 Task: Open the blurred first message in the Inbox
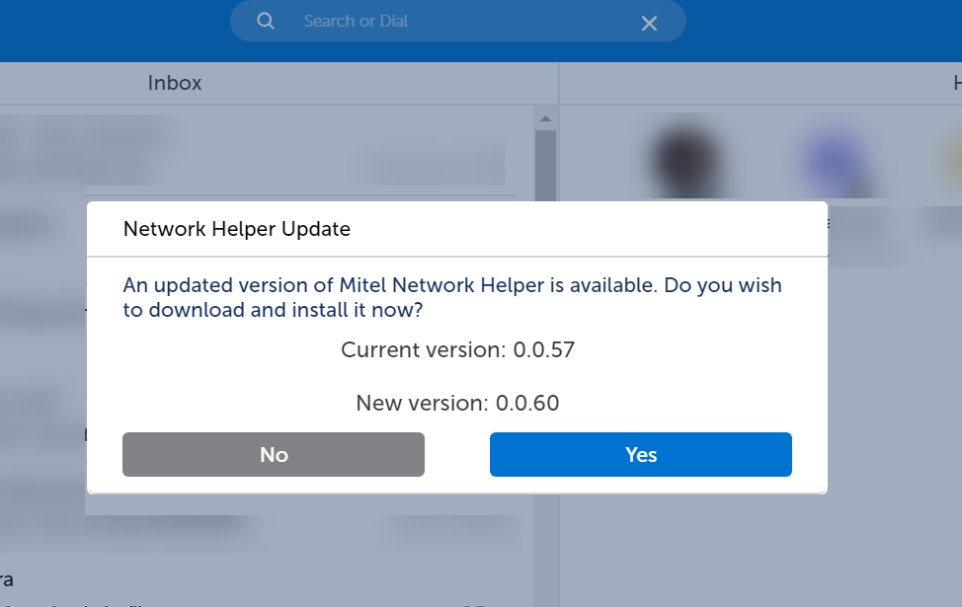point(257,151)
